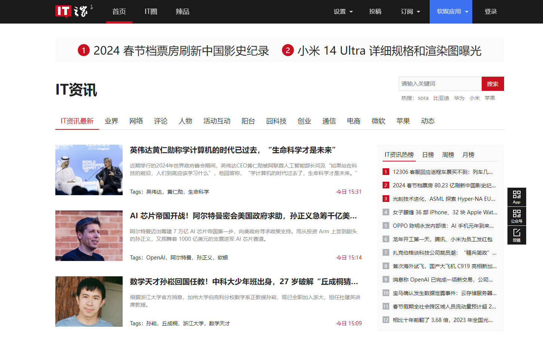Viewport: 543px width, 338px height.
Task: Click the 浙江大学 tag
Action: [x=193, y=323]
